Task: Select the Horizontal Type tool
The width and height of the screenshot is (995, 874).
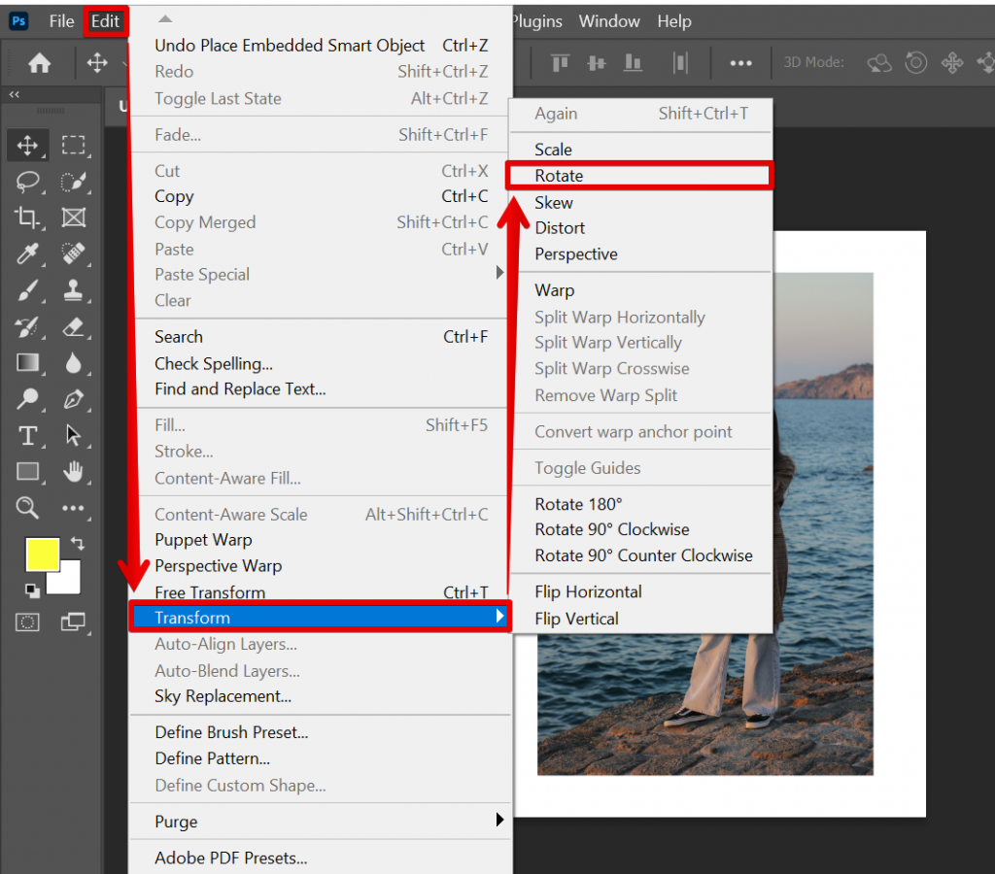Action: coord(27,436)
